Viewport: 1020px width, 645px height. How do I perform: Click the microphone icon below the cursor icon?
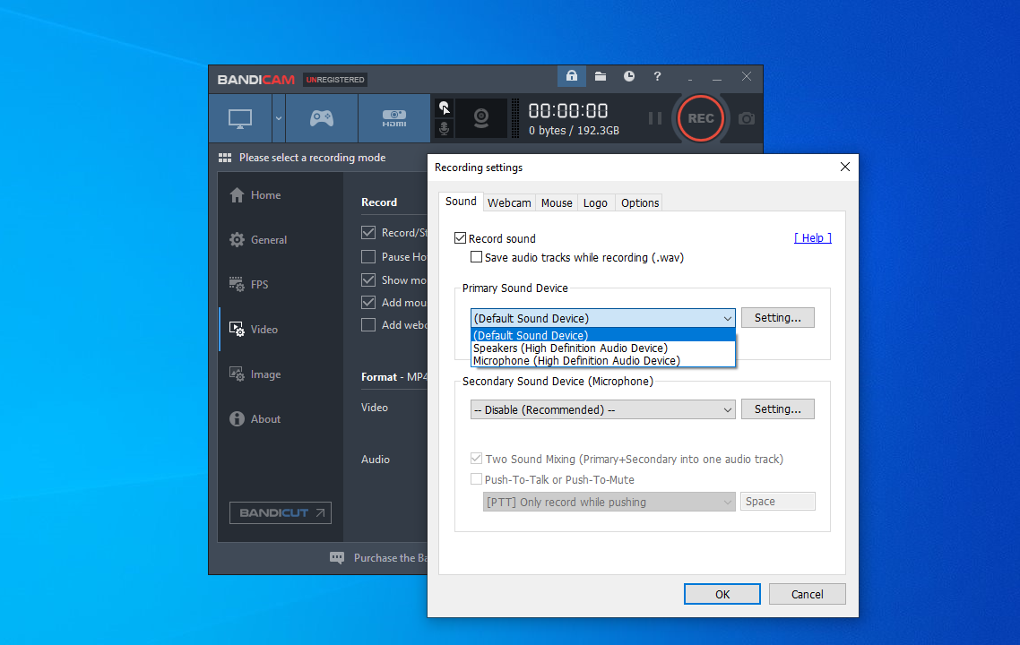coord(444,130)
